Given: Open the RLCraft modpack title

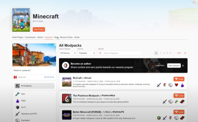Looking at the screenshot, I should click(77, 78).
